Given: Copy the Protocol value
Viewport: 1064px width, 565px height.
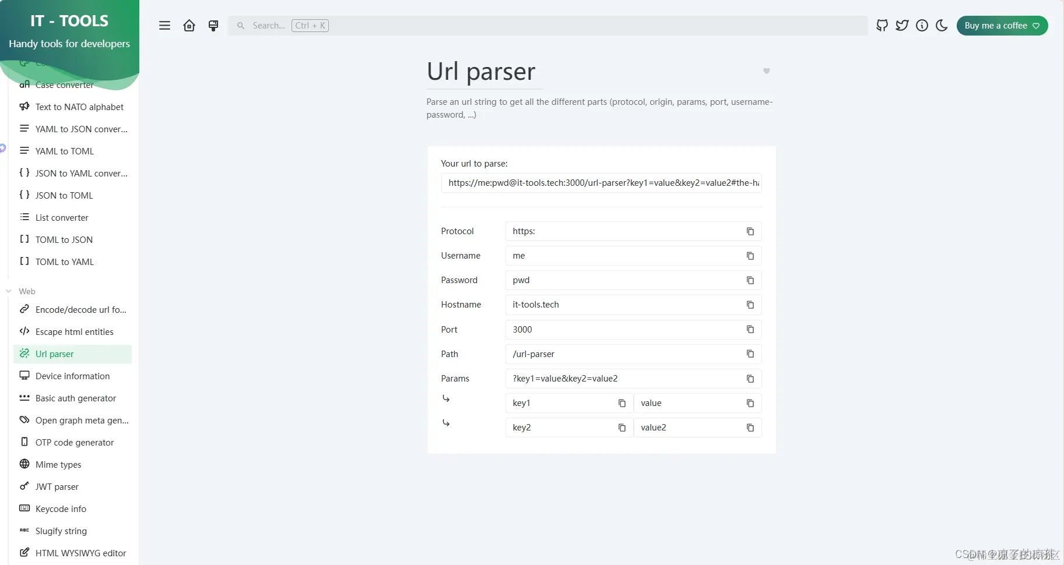Looking at the screenshot, I should 750,231.
